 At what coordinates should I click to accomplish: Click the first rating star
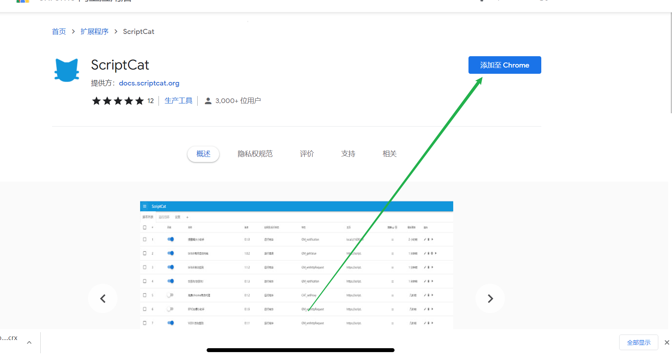point(96,100)
